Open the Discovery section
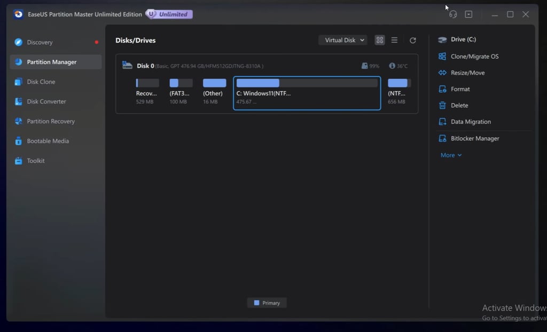The image size is (547, 332). pos(56,42)
